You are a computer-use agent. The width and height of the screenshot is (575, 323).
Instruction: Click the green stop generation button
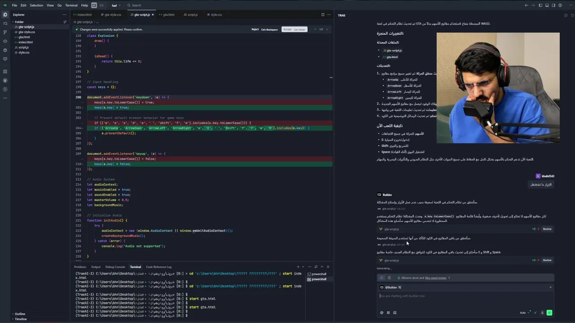(x=549, y=313)
